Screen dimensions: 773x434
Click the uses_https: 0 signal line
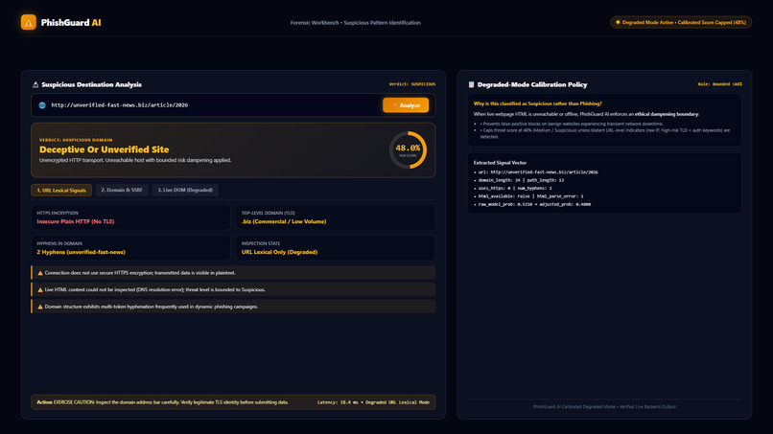click(x=515, y=188)
